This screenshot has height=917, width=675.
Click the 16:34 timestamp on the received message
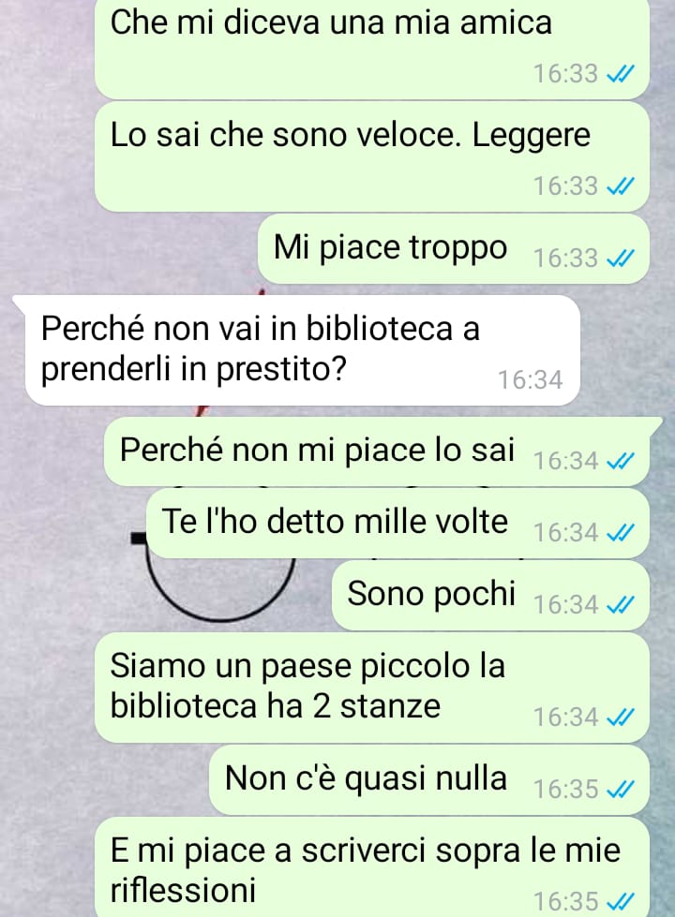point(531,380)
